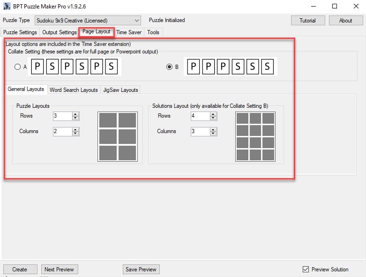Screen dimensions: 366x277
Task: Click the Collate A P S pattern image
Action: coord(75,67)
